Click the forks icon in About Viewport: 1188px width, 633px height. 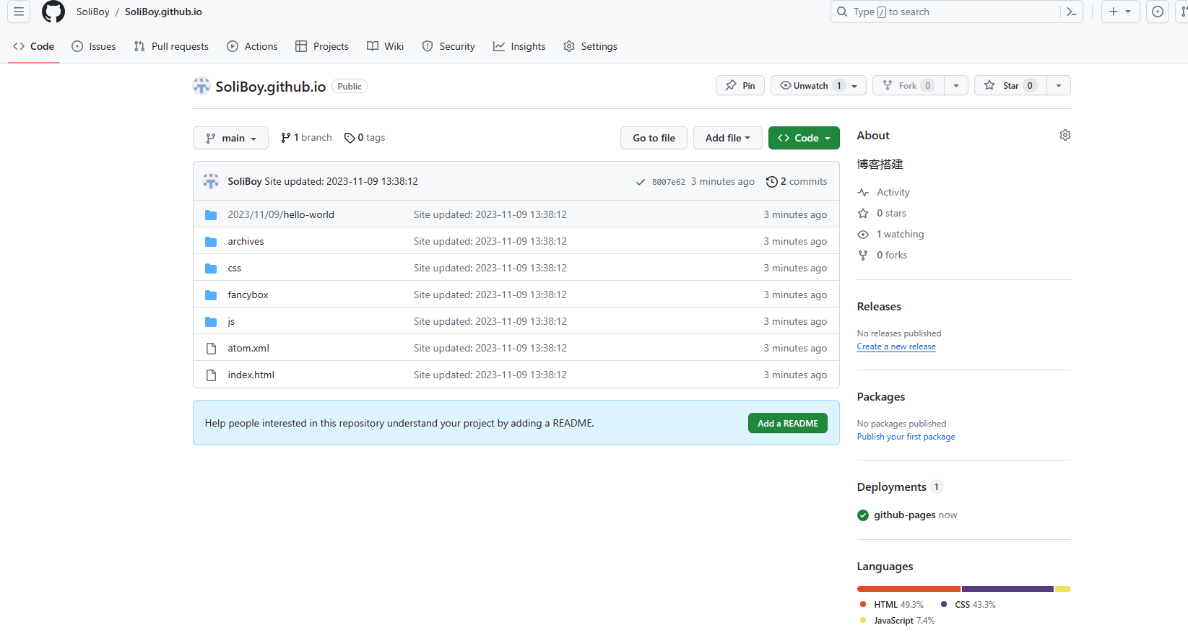click(863, 256)
